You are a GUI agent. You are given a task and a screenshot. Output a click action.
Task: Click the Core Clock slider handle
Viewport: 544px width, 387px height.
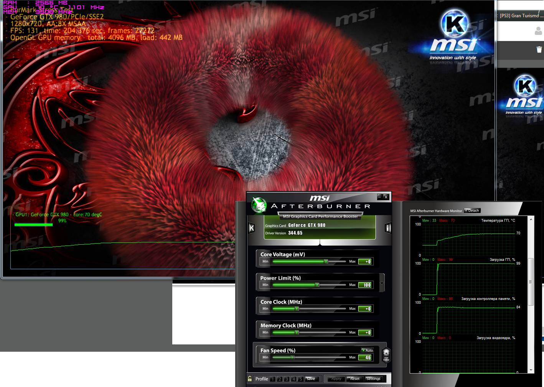(x=297, y=308)
